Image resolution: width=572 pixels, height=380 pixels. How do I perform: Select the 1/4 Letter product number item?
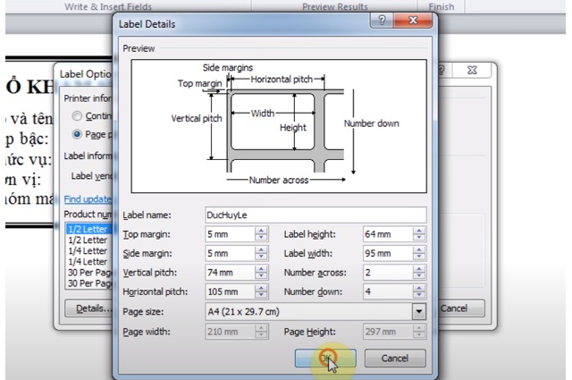click(x=87, y=251)
